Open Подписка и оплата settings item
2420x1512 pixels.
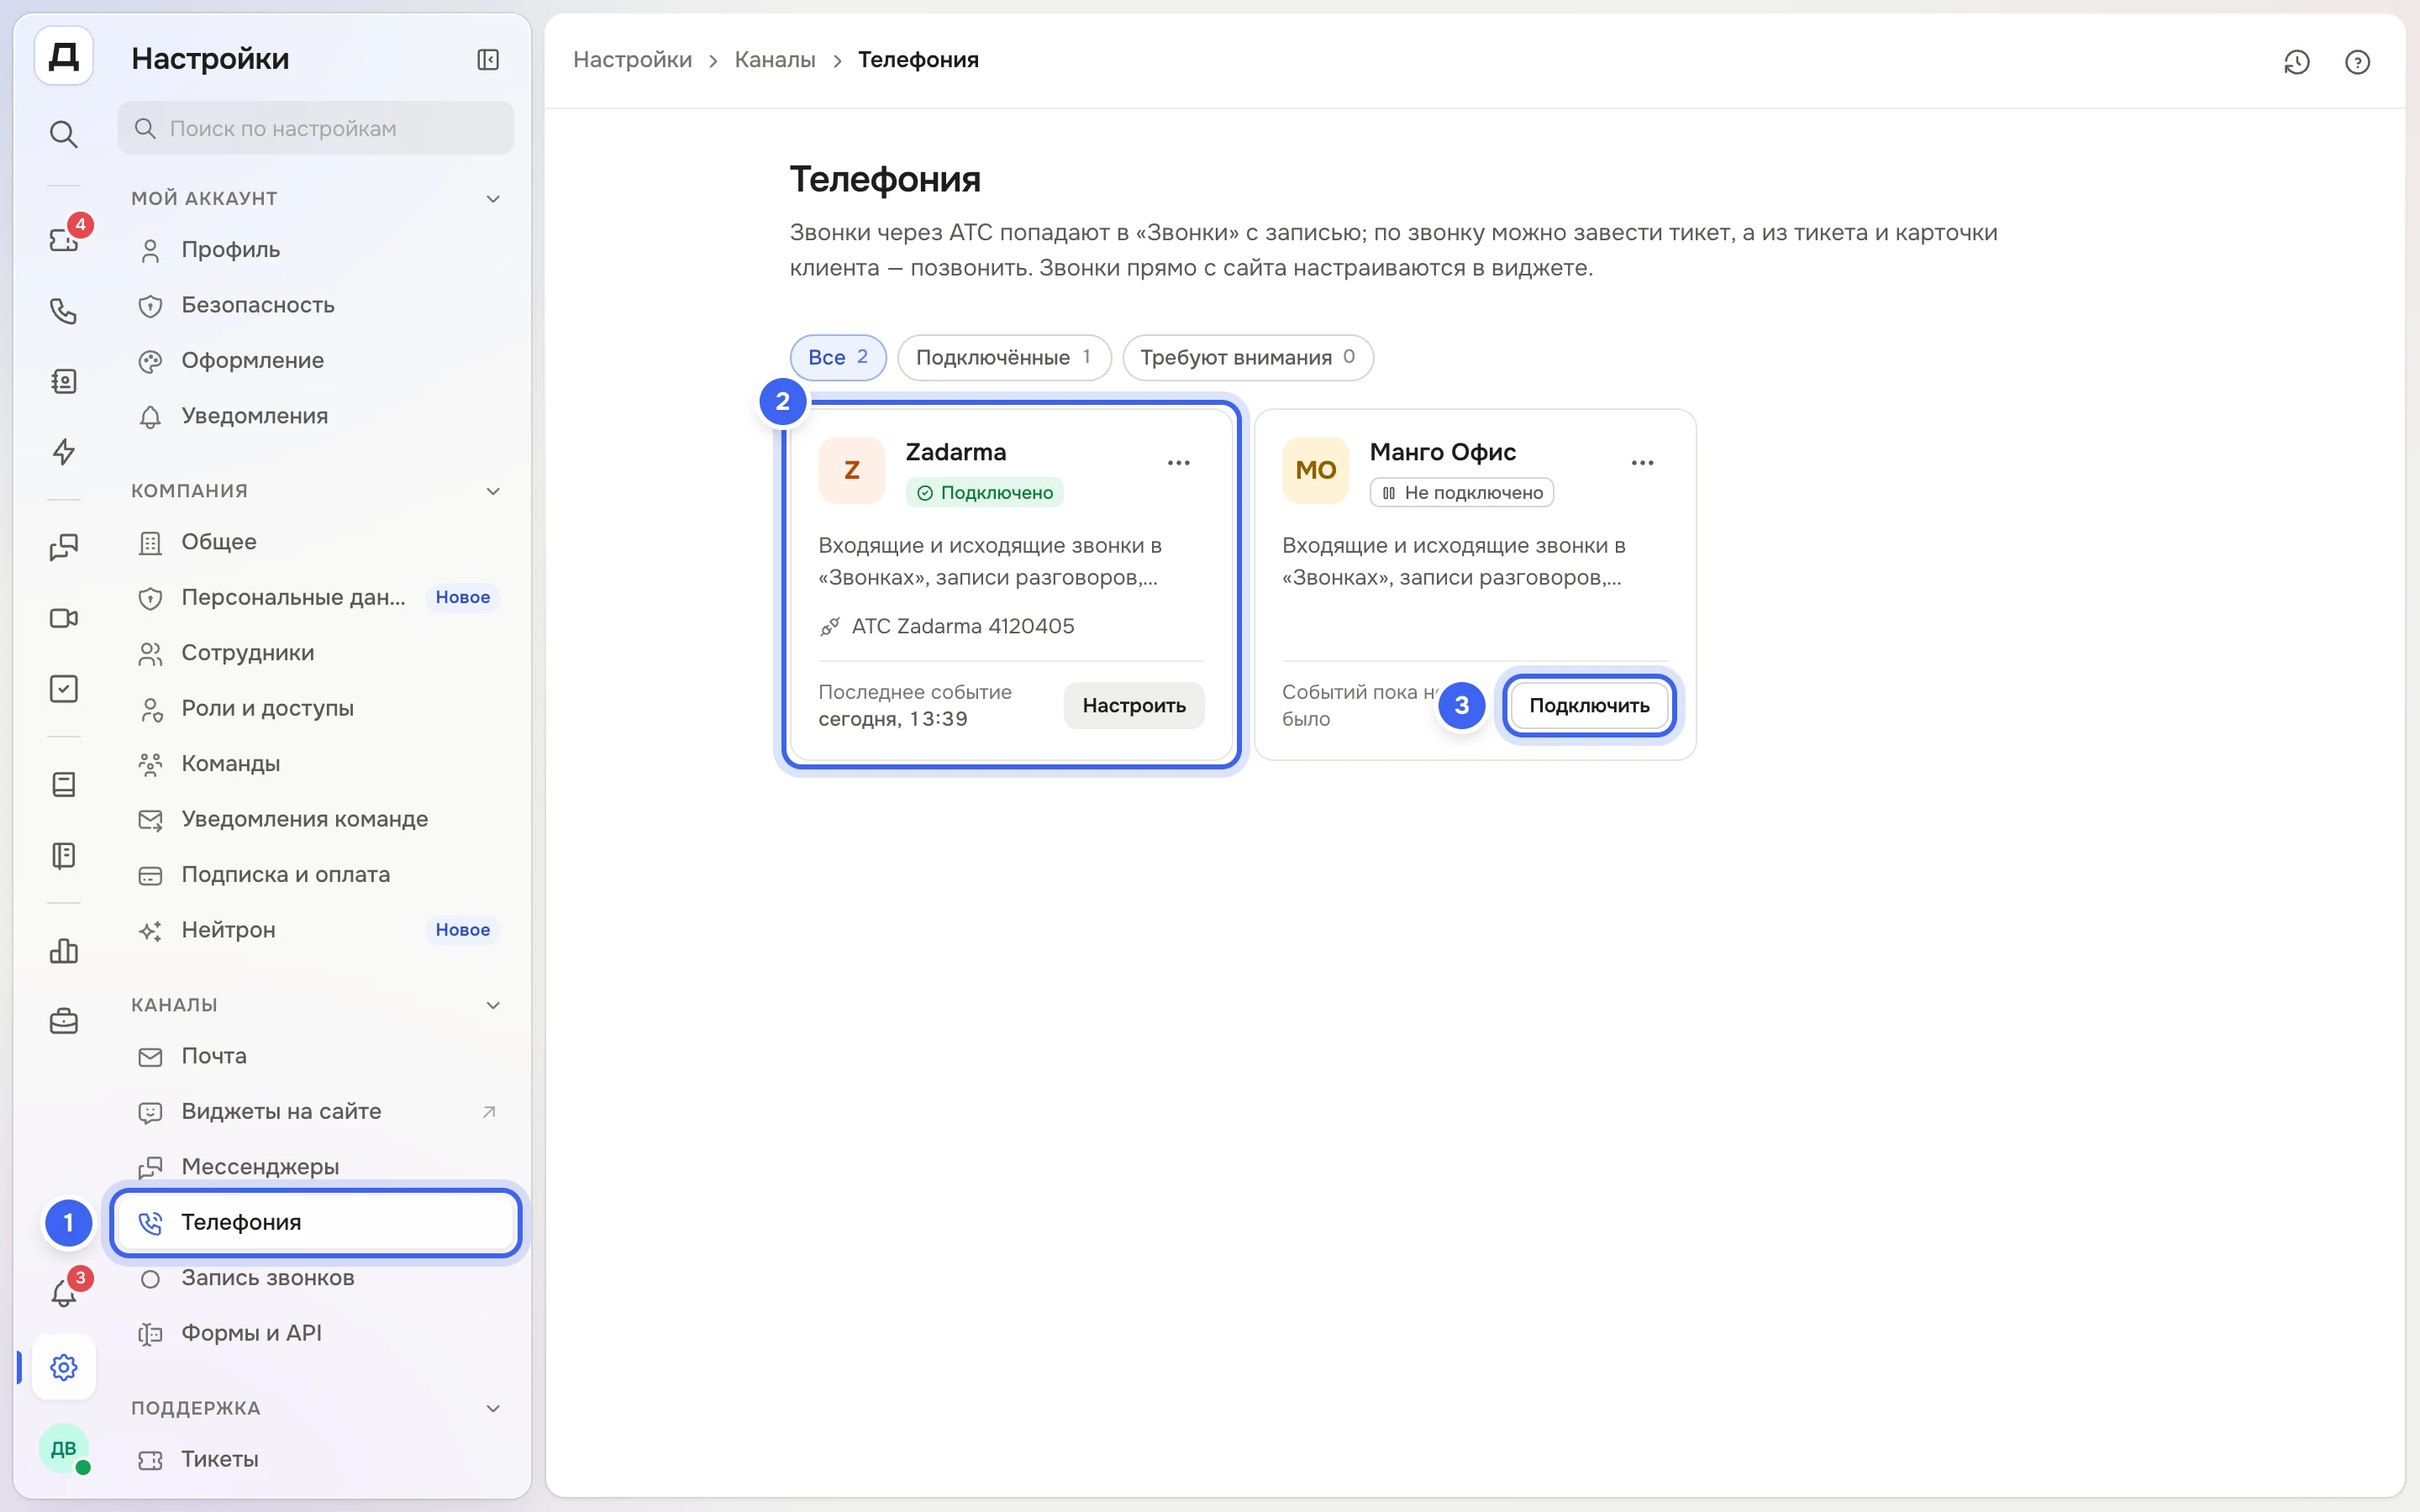316,874
